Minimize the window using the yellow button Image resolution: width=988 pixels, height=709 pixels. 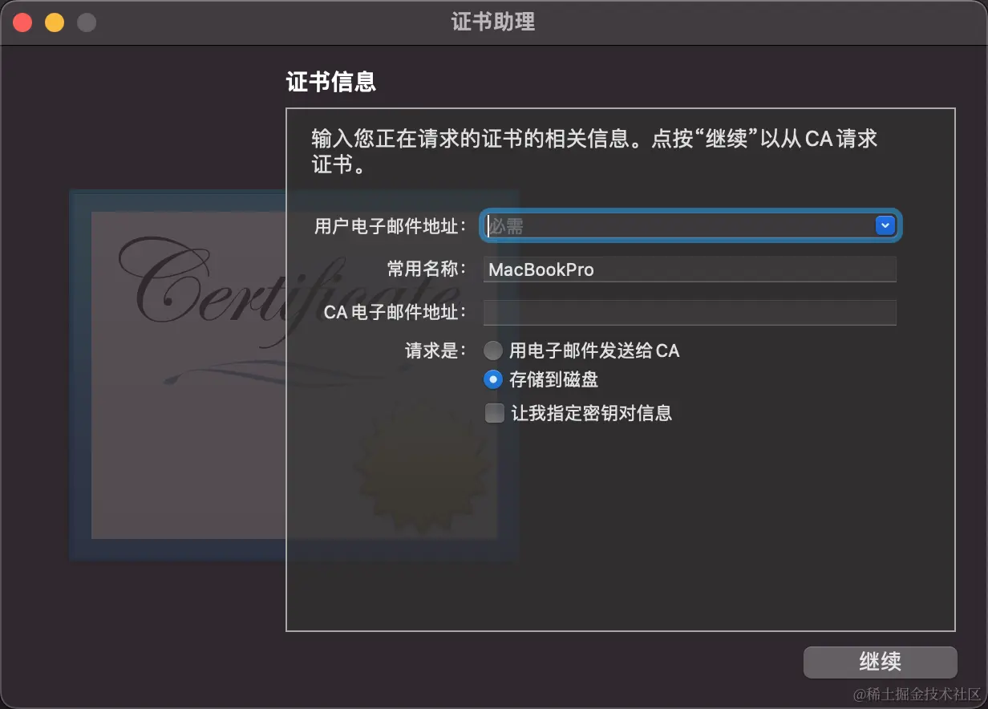[x=55, y=22]
